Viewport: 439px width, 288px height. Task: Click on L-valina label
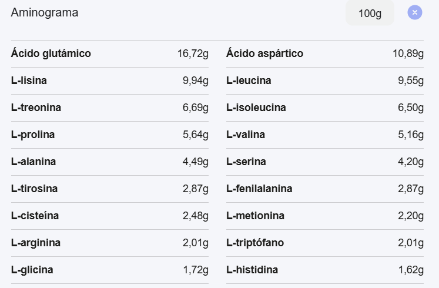(x=246, y=135)
